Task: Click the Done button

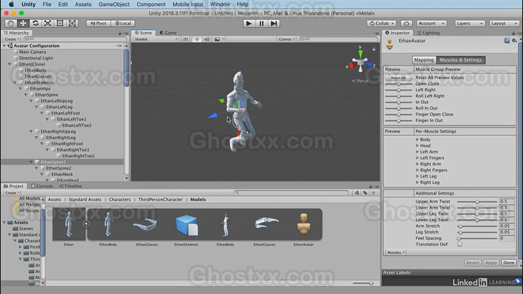Action: pos(509,263)
